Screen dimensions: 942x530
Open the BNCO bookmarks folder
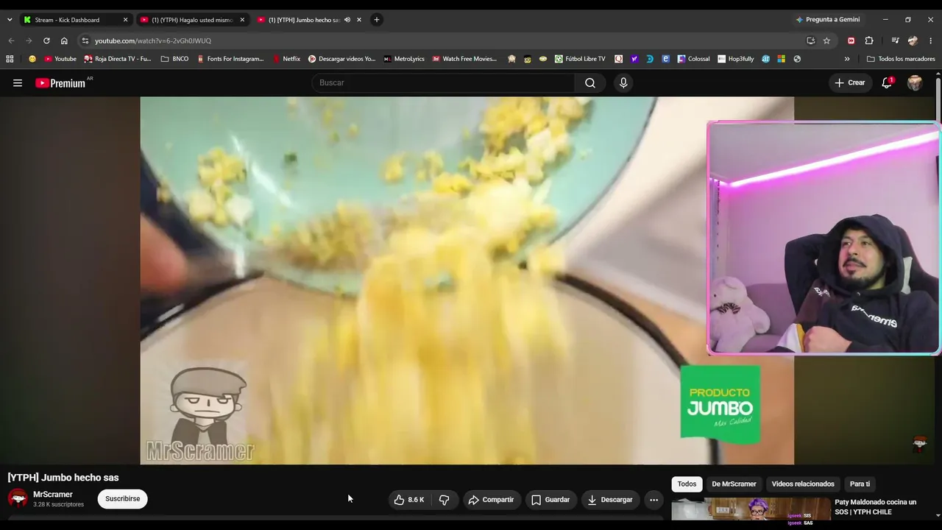tap(174, 59)
